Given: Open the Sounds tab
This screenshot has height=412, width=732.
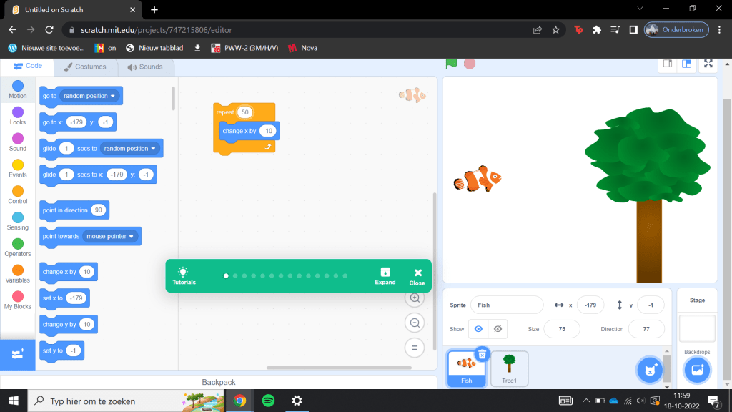Looking at the screenshot, I should [145, 67].
